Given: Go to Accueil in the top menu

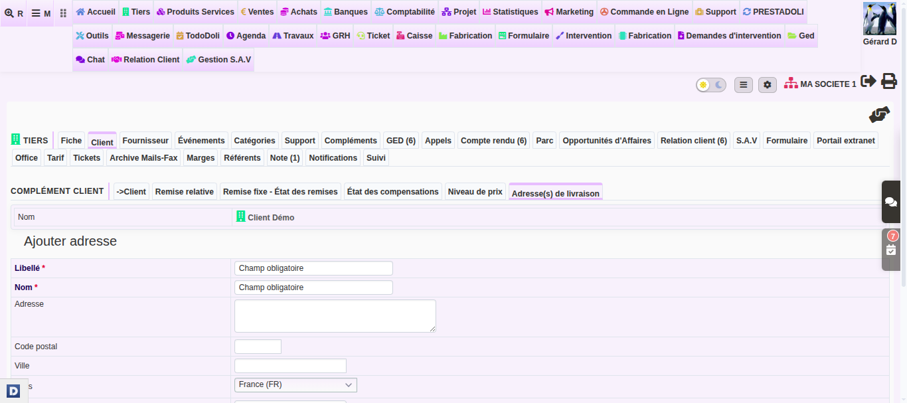Looking at the screenshot, I should pos(96,12).
